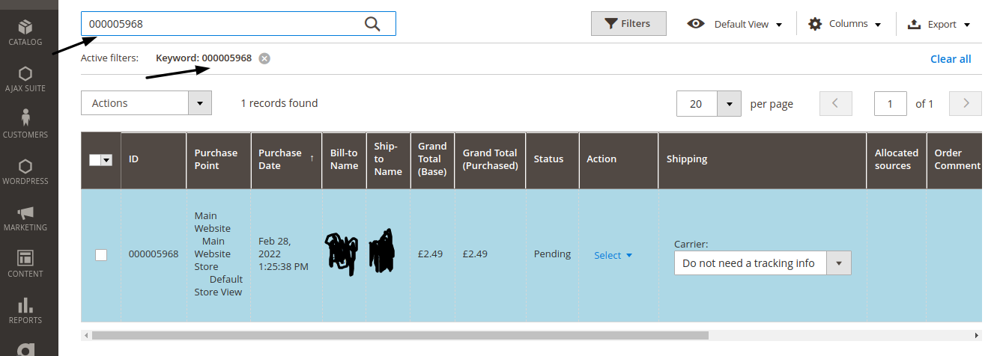The height and width of the screenshot is (356, 997).
Task: Expand the Actions dropdown
Action: pos(146,103)
